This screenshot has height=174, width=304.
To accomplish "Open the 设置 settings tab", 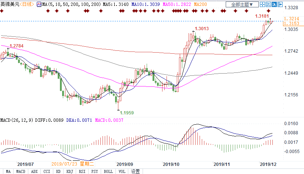I will 135,171.
